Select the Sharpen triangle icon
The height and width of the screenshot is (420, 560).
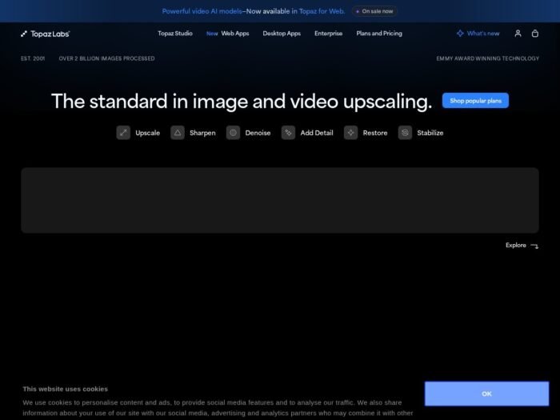coord(178,133)
